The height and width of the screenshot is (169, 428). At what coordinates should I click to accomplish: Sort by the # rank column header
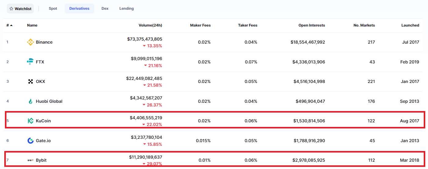(9, 25)
